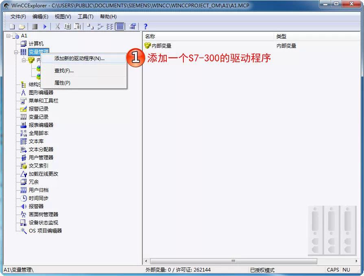The image size is (364, 276).
Task: Switch to large icons view
Action: pos(90,26)
